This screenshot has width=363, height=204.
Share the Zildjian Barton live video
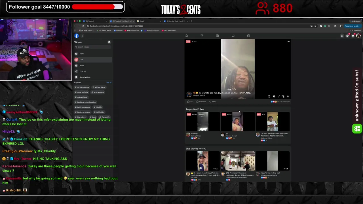212,102
